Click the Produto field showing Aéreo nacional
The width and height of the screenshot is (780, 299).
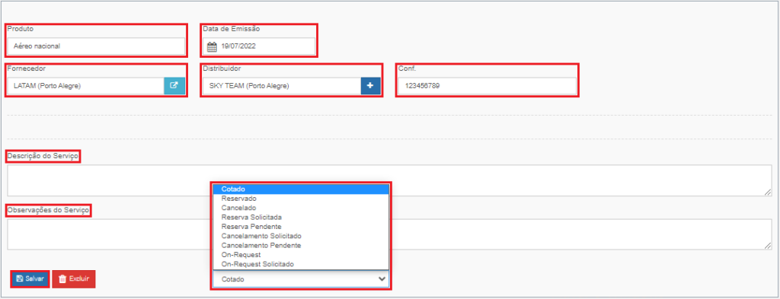[96, 46]
